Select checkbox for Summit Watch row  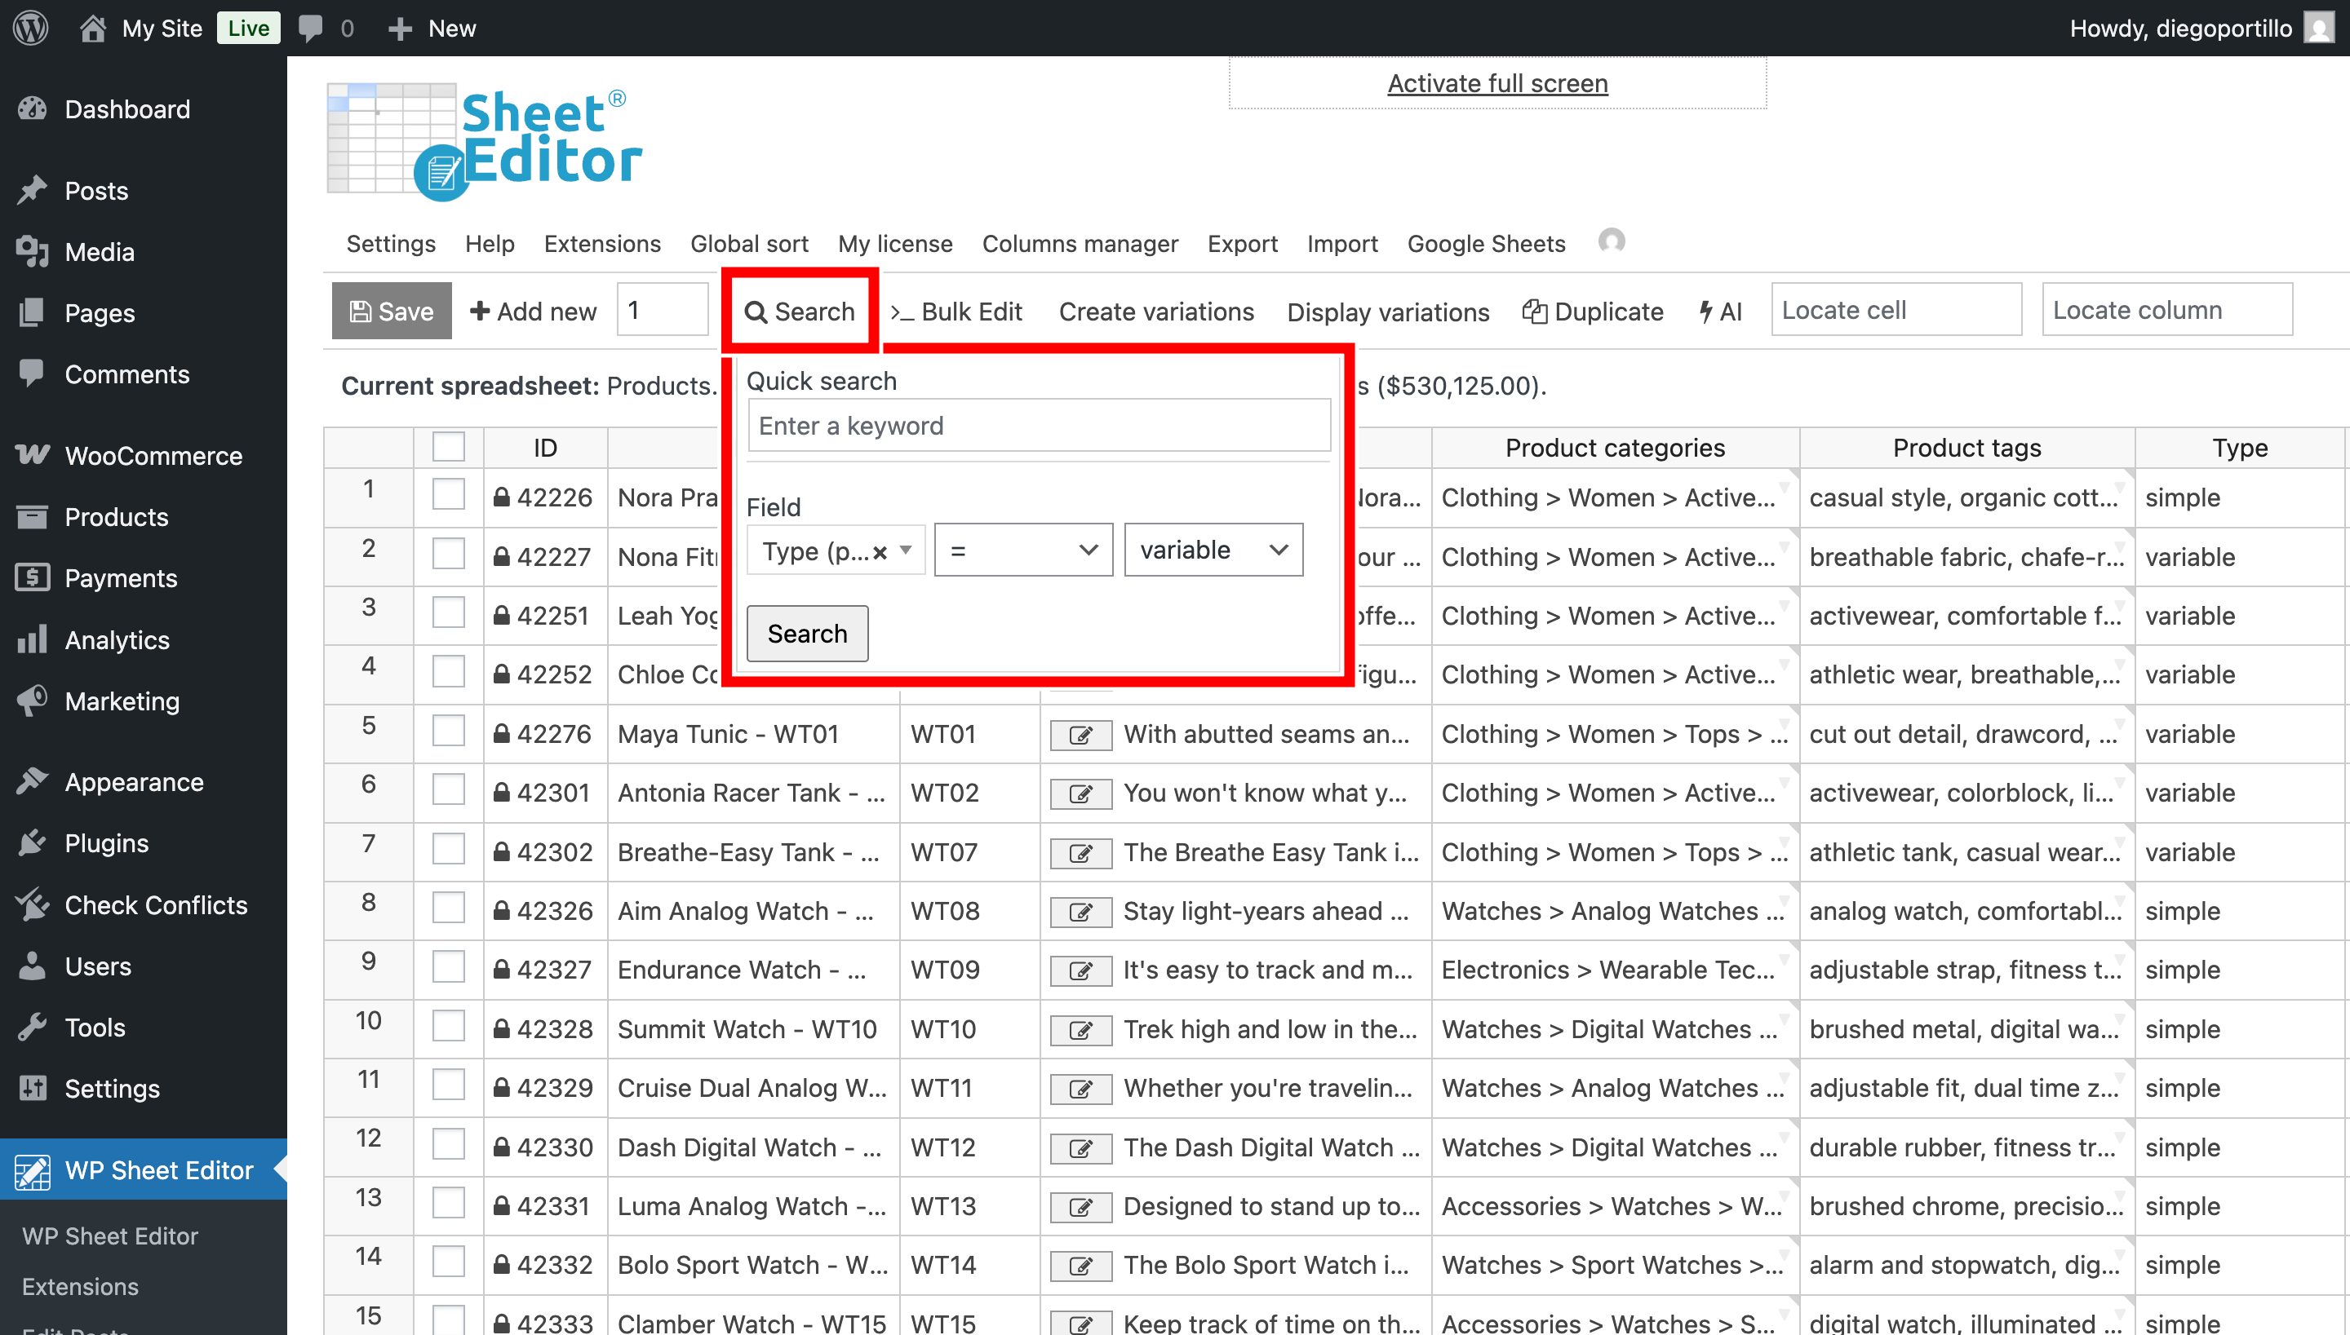449,1027
